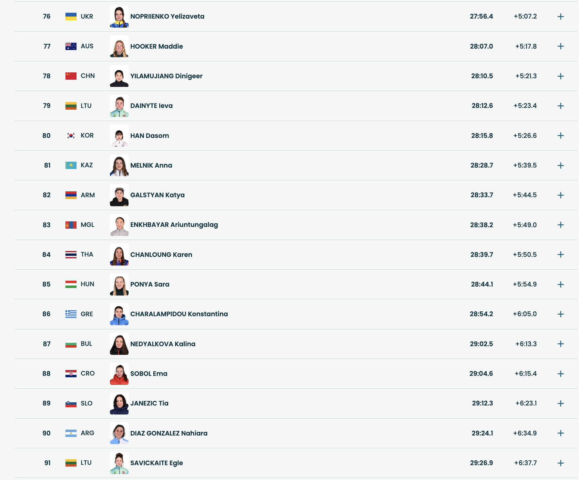Click the Ukraine flag icon
This screenshot has height=480, width=579.
[x=71, y=17]
